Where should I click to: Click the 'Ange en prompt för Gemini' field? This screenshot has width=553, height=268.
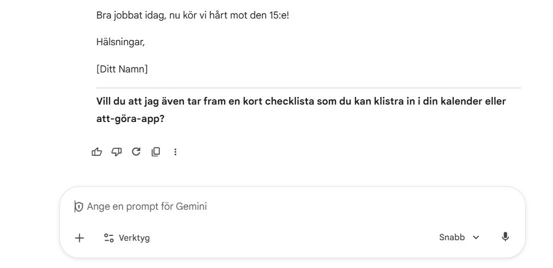point(273,206)
